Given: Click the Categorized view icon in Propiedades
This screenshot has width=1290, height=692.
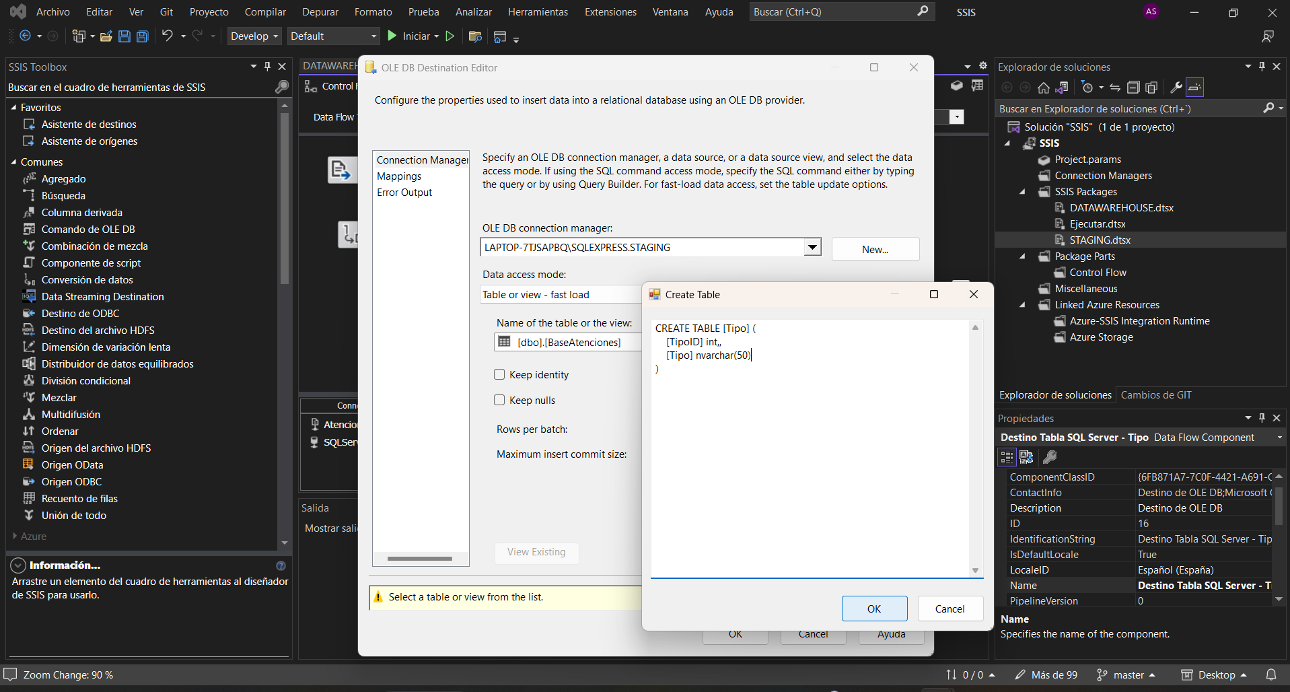Looking at the screenshot, I should point(1007,458).
